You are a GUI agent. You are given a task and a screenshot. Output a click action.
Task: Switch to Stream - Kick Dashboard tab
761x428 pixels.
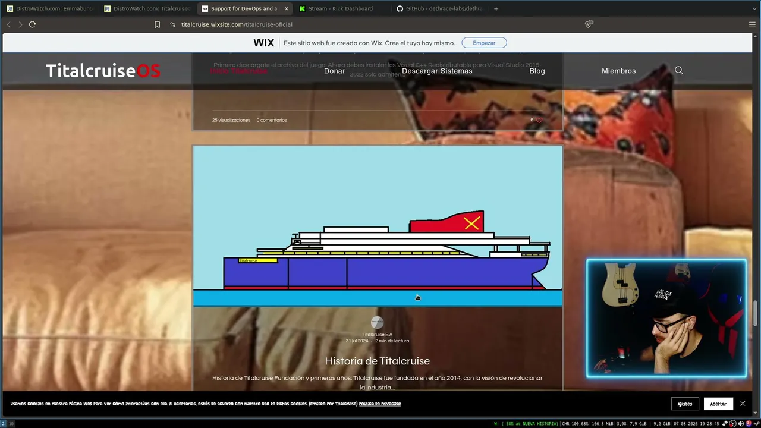[341, 8]
